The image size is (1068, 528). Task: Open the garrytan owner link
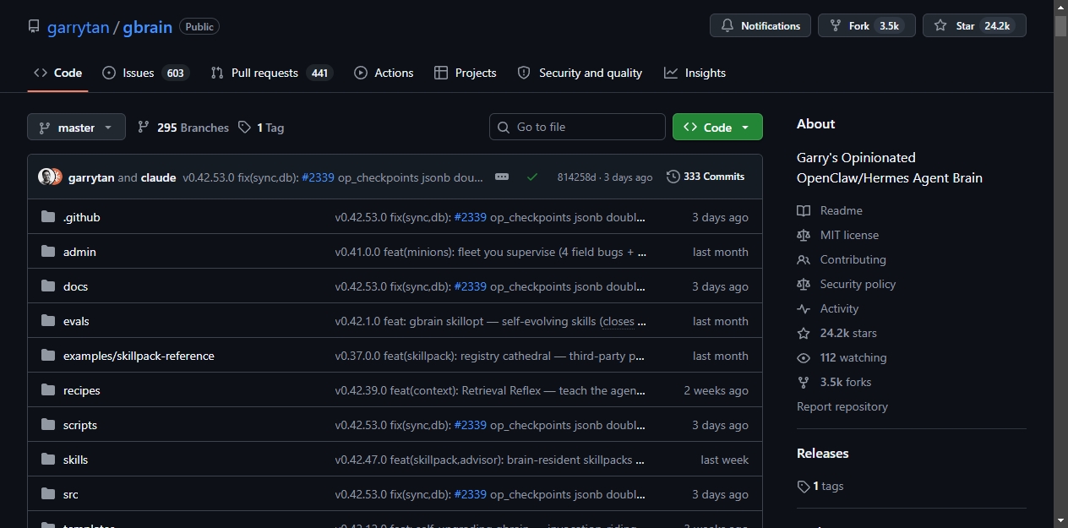coord(79,27)
